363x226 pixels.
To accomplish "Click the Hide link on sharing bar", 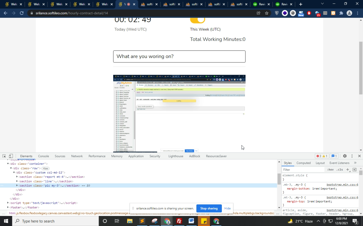I will pos(227,208).
